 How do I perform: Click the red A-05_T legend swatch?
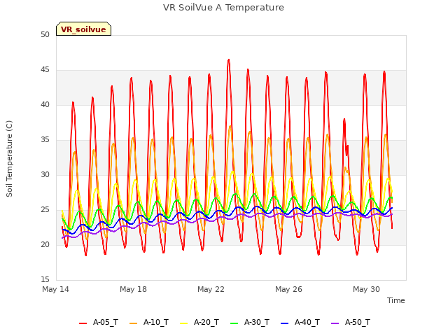pyautogui.click(x=83, y=323)
